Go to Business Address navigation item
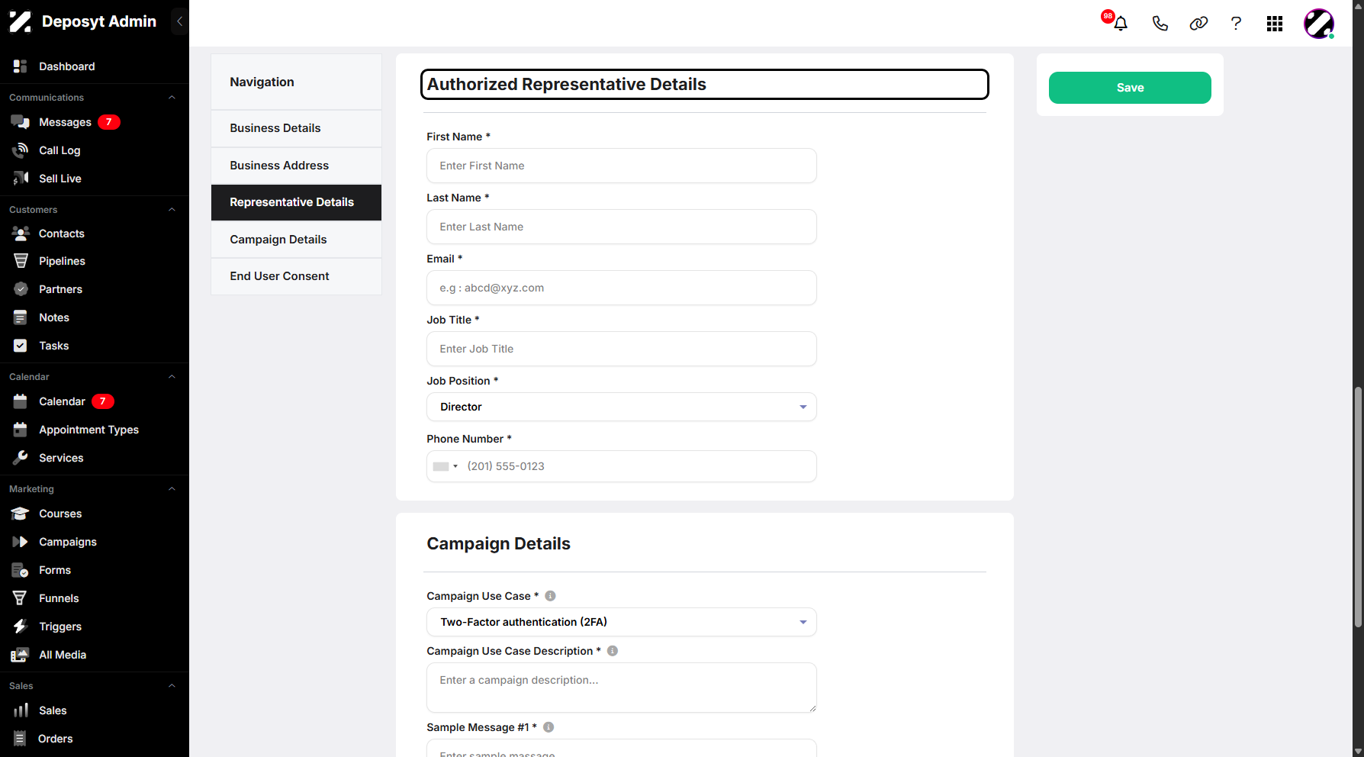The image size is (1364, 757). tap(296, 166)
